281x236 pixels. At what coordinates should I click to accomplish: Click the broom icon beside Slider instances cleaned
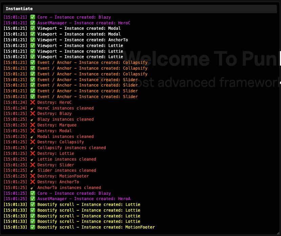point(33,170)
